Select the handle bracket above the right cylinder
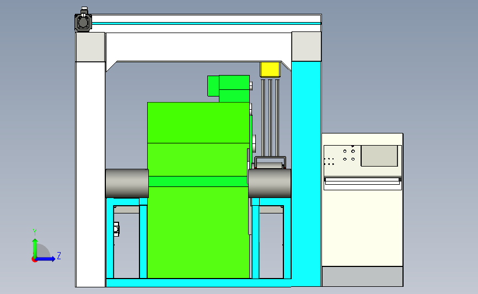 coord(270,162)
